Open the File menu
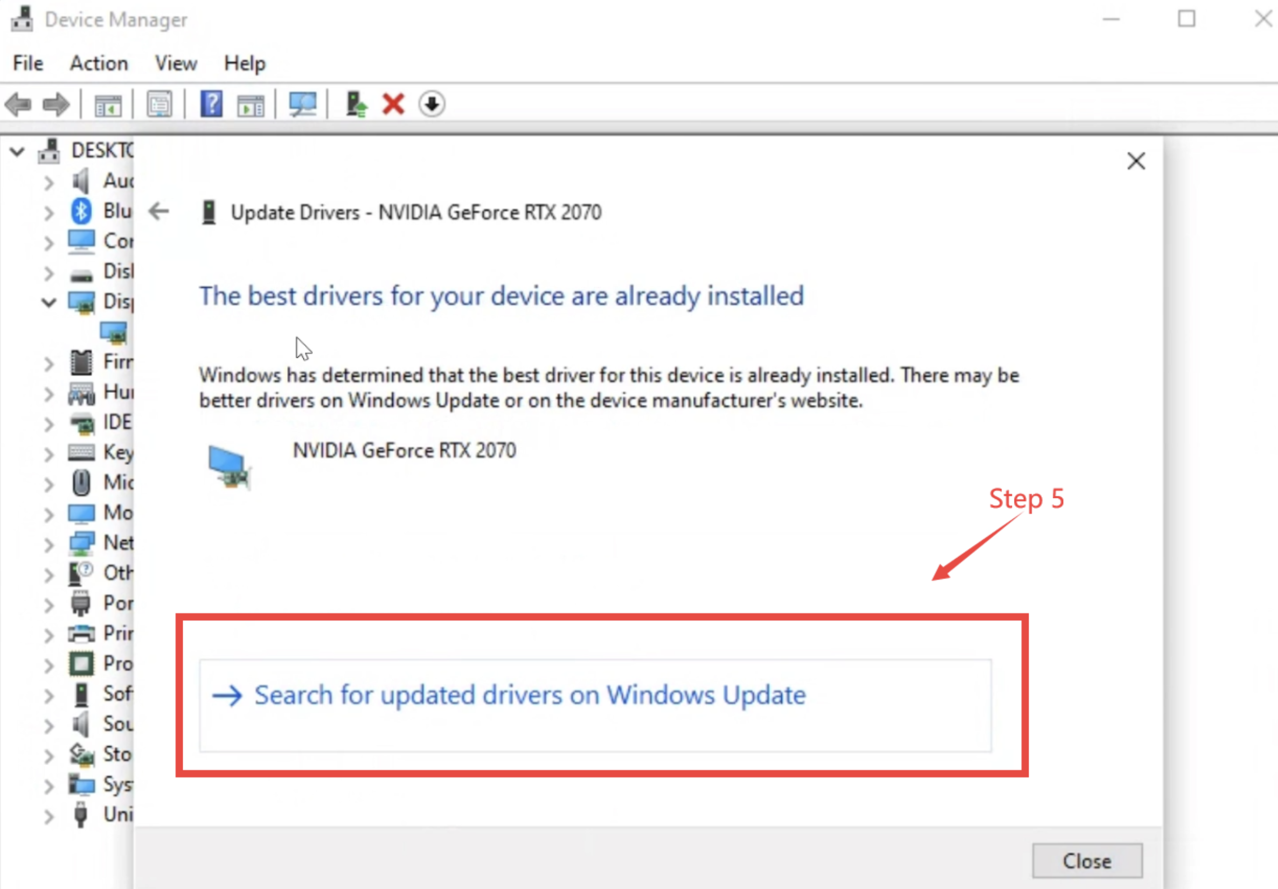 29,64
